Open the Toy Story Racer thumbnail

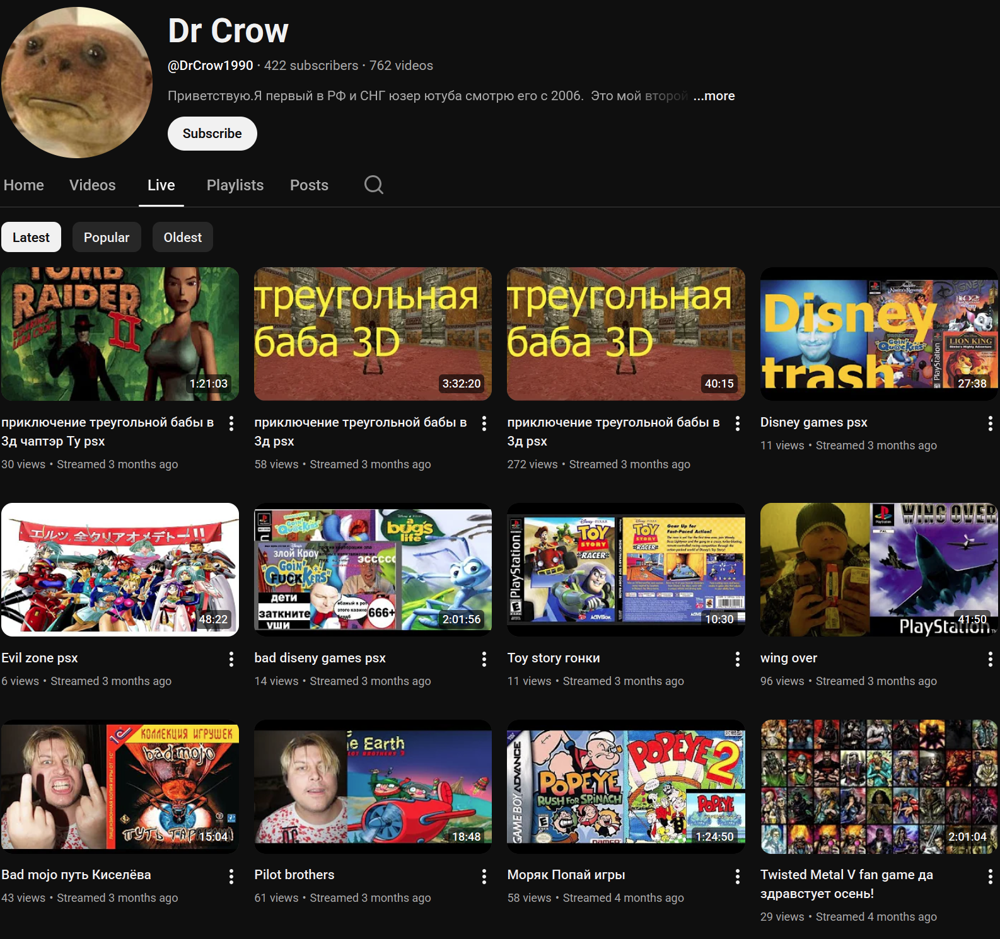pos(626,570)
